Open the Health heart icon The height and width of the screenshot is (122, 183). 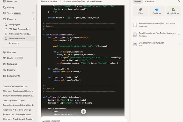click(x=4, y=58)
